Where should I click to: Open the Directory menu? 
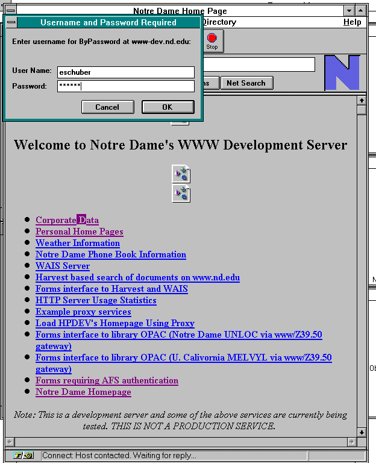219,22
